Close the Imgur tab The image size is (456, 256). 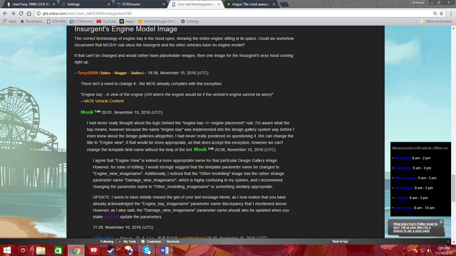pos(274,4)
